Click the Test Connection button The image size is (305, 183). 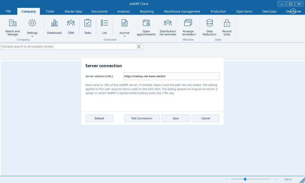tap(142, 118)
